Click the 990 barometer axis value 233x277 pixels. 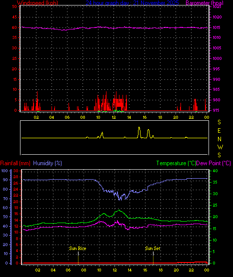216,79
